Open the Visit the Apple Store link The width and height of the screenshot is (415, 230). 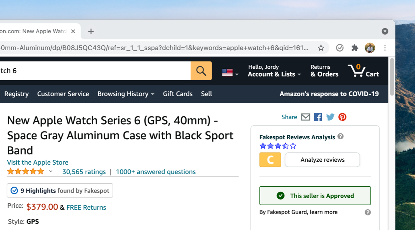(38, 162)
